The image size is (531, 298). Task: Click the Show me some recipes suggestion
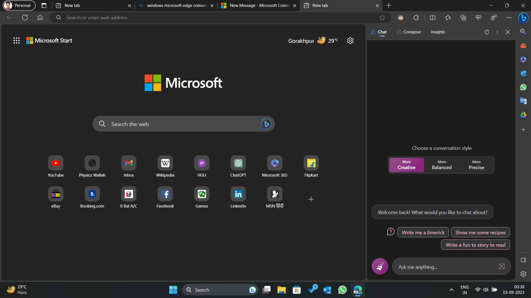(x=480, y=232)
